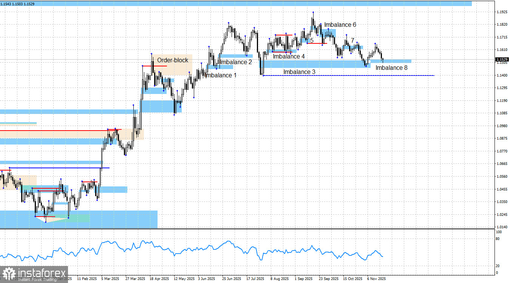510x283 pixels.
Task: Click the Imbalance 8 label
Action: pyautogui.click(x=391, y=68)
